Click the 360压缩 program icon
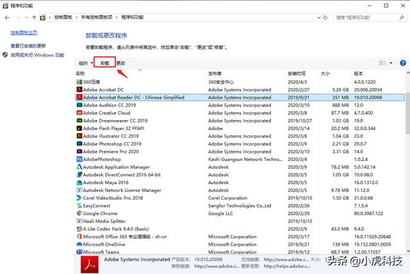The width and height of the screenshot is (410, 274). pyautogui.click(x=79, y=82)
